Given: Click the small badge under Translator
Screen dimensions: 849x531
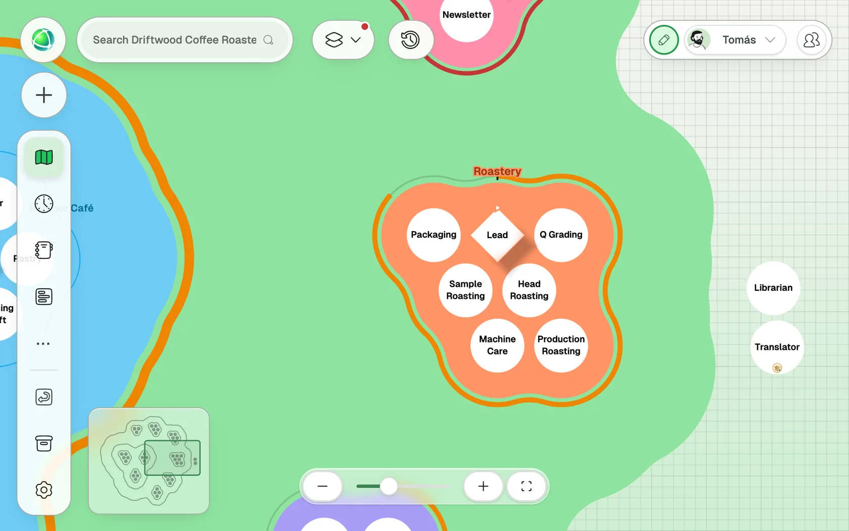Looking at the screenshot, I should (777, 368).
